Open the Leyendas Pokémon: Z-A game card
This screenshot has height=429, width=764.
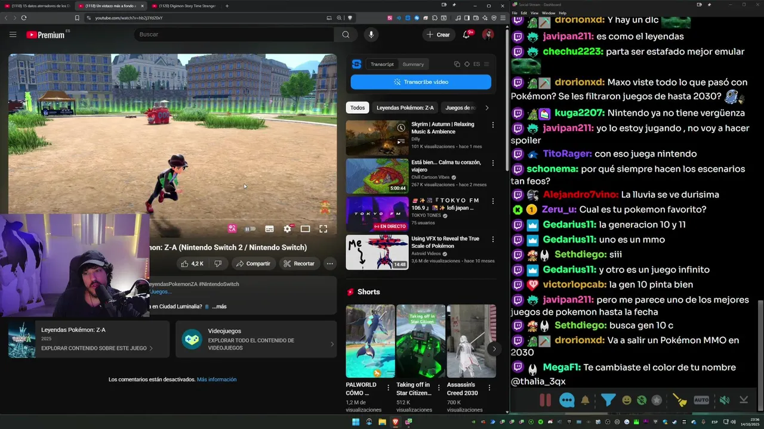pyautogui.click(x=89, y=339)
